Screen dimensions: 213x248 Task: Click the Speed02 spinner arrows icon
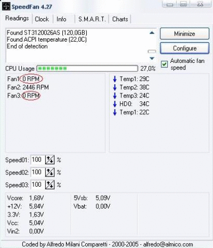tap(50, 172)
